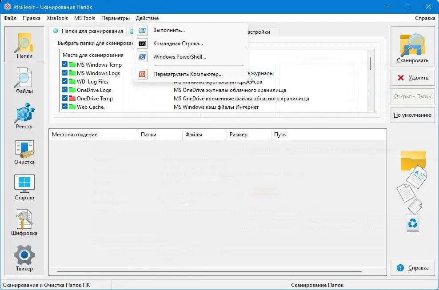Click the XtraTools logo in title bar
Viewport: 439px width, 290px height.
click(x=7, y=7)
